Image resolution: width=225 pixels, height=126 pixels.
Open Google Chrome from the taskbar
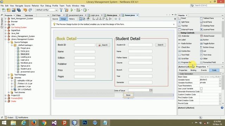click(x=44, y=123)
